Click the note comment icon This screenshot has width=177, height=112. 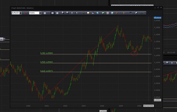(x=88, y=13)
